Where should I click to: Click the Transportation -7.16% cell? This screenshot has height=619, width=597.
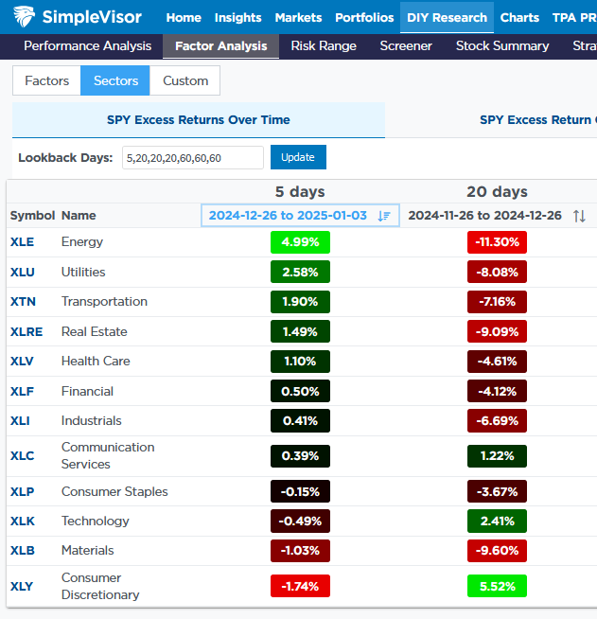click(x=497, y=302)
